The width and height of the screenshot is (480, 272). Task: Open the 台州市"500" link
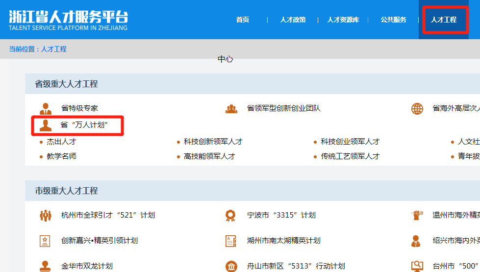click(x=456, y=266)
